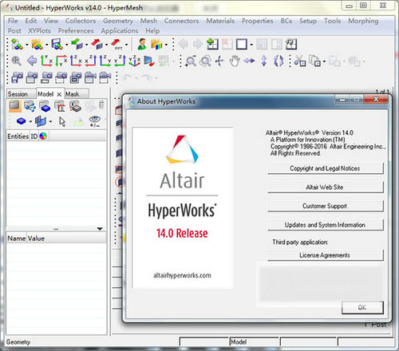Click the user profile person icon
The width and height of the screenshot is (399, 351).
click(142, 44)
